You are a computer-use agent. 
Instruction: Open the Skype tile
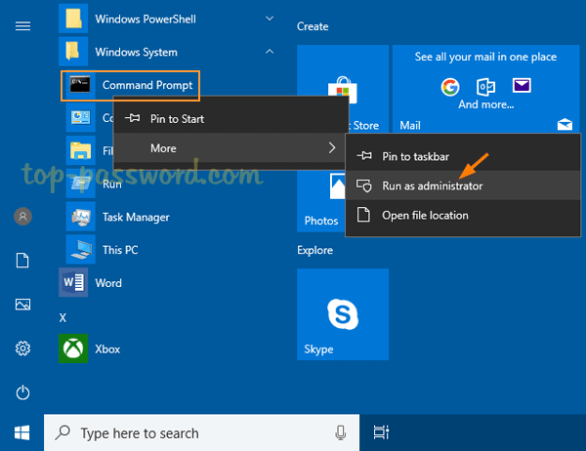pos(342,314)
